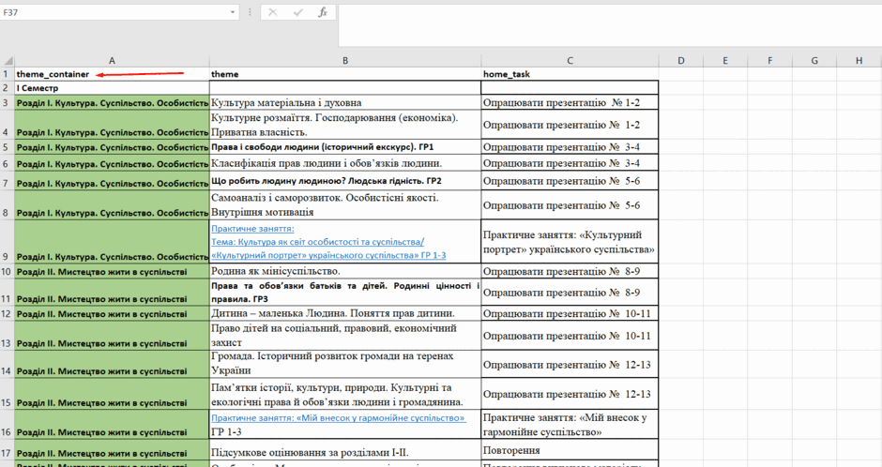Click cell 'Громада. Історичний розвиток громади на теренах України'
This screenshot has height=467, width=882.
pyautogui.click(x=344, y=364)
